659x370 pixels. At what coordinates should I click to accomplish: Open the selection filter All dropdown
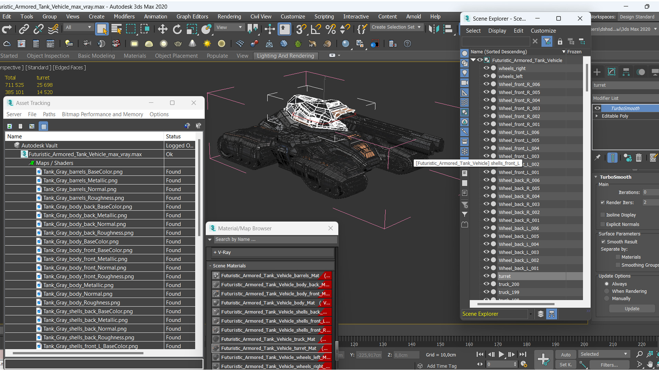tap(78, 27)
